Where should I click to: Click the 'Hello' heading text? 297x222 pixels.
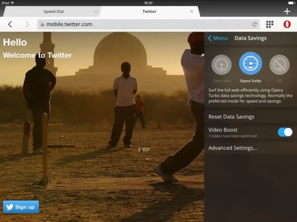point(15,42)
